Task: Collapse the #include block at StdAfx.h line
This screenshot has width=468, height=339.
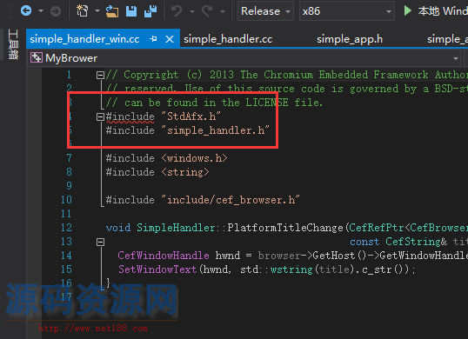Action: (x=100, y=116)
